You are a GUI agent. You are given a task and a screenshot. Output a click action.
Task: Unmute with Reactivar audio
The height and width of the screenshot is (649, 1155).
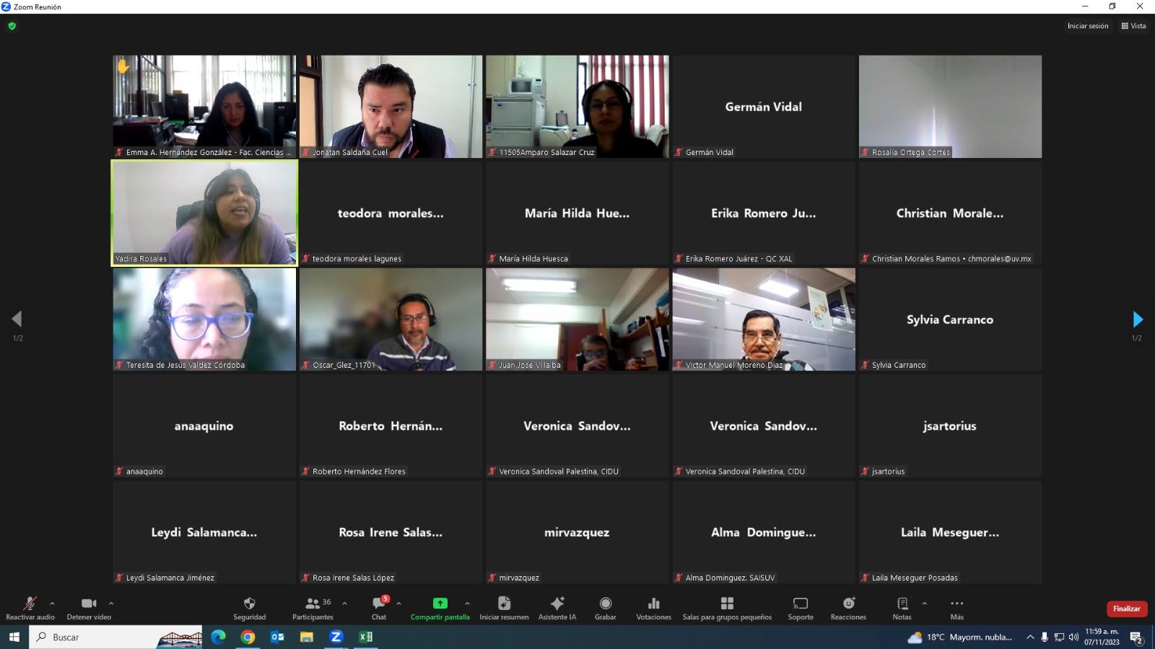pos(30,604)
